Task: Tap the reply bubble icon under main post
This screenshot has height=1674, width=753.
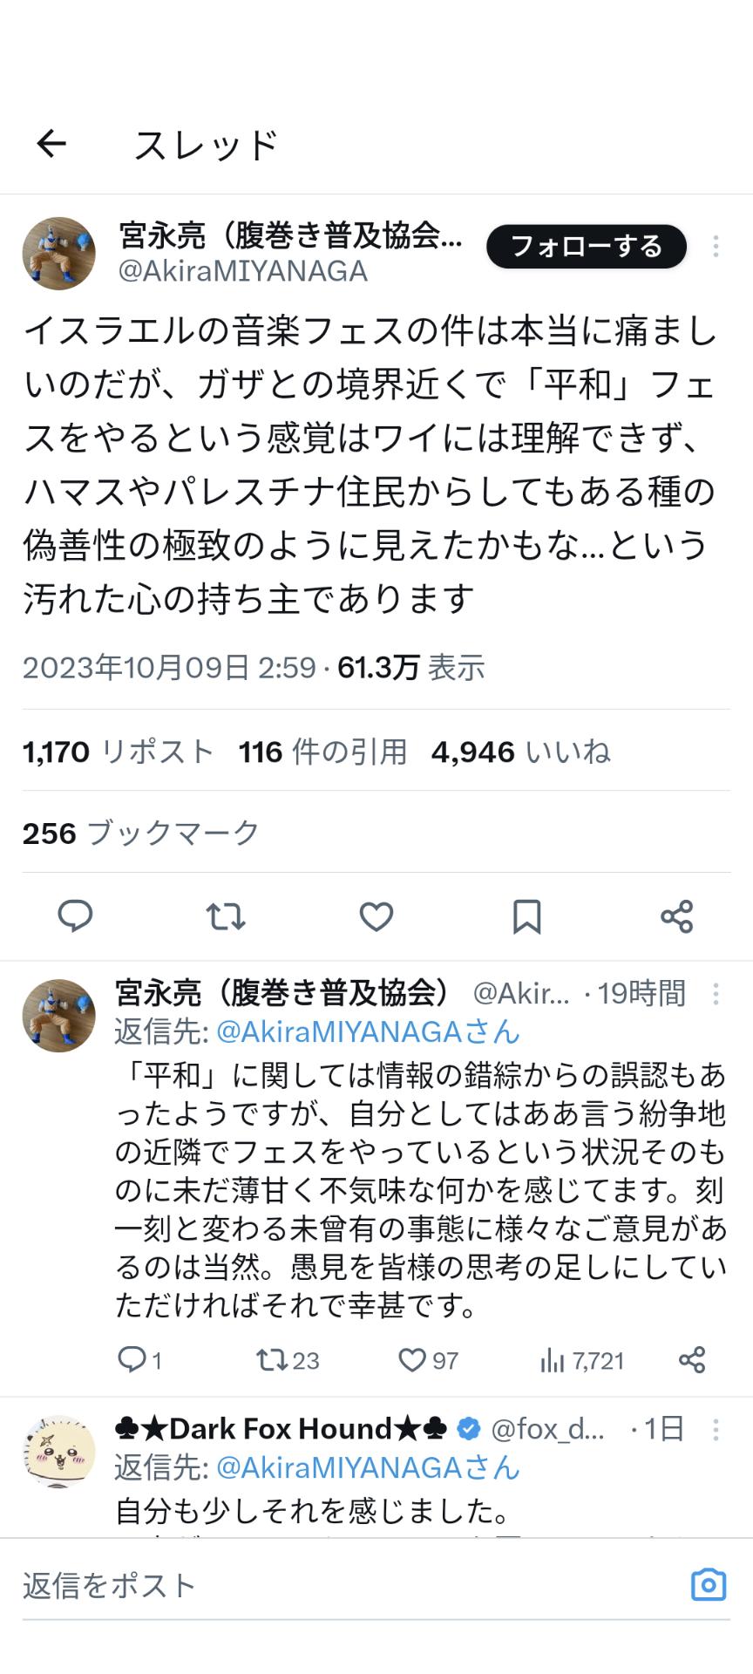Action: (75, 916)
